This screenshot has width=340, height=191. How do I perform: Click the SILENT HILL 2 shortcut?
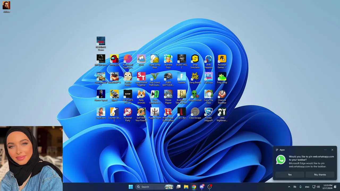coord(182,62)
